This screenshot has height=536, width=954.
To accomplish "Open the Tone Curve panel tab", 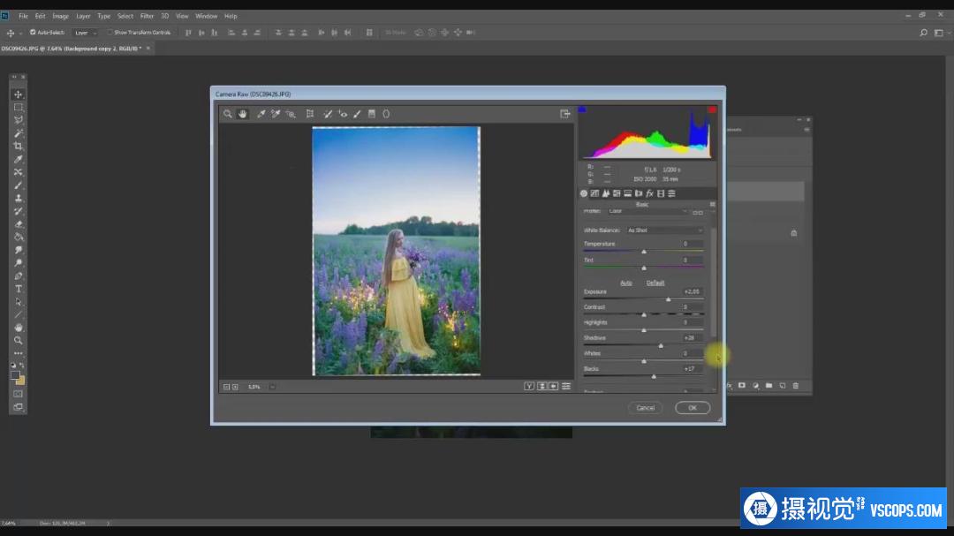I will pyautogui.click(x=594, y=193).
